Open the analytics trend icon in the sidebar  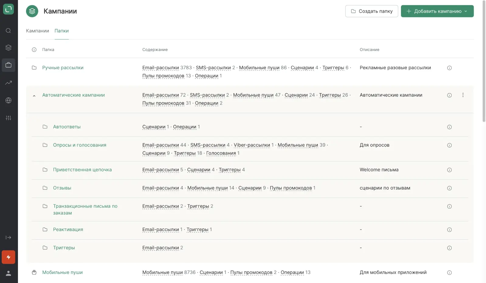click(x=9, y=83)
